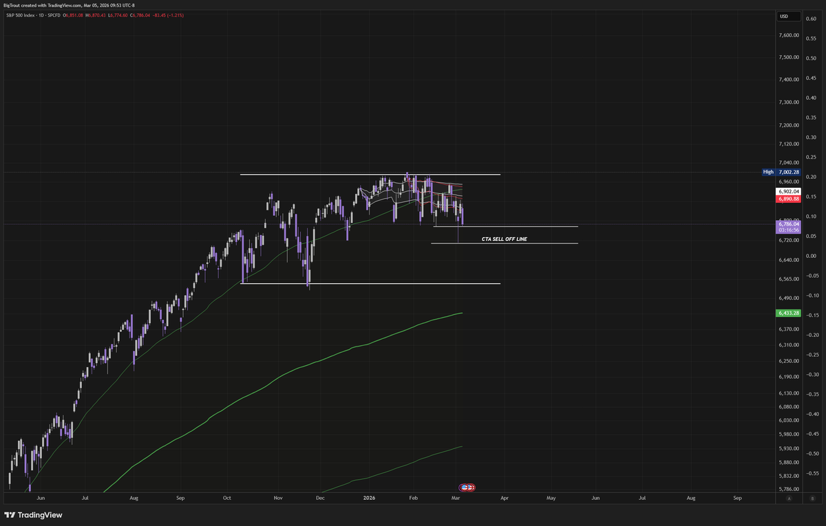
Task: Click the High 7,002.28 price label
Action: [x=782, y=172]
